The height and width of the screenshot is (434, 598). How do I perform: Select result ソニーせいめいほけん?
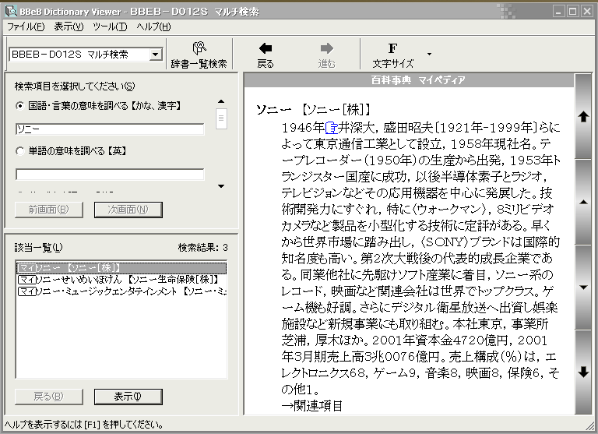pyautogui.click(x=122, y=280)
